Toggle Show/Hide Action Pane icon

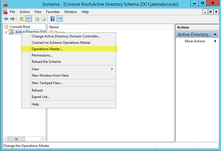coord(60,19)
